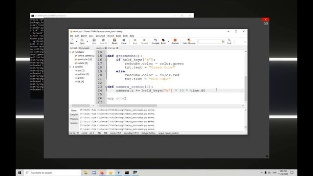Viewport: 313px width, 176px height.
Task: Navigate Forward with the toolbar icon
Action: (144, 41)
